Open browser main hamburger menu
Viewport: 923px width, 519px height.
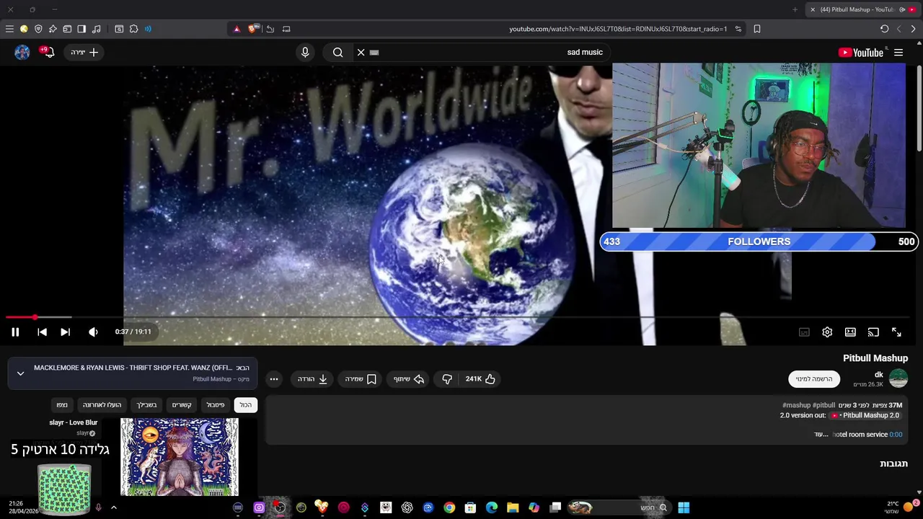tap(9, 29)
